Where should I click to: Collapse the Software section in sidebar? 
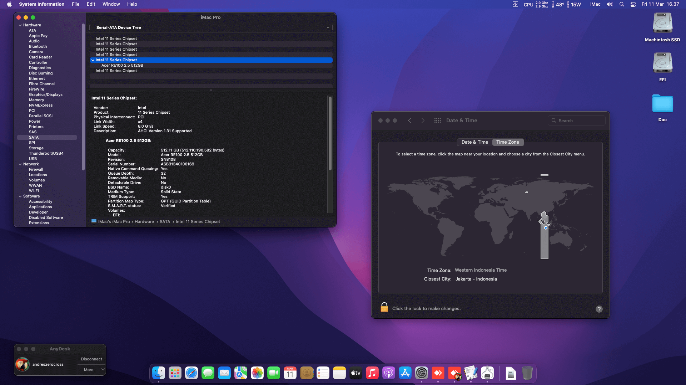20,196
